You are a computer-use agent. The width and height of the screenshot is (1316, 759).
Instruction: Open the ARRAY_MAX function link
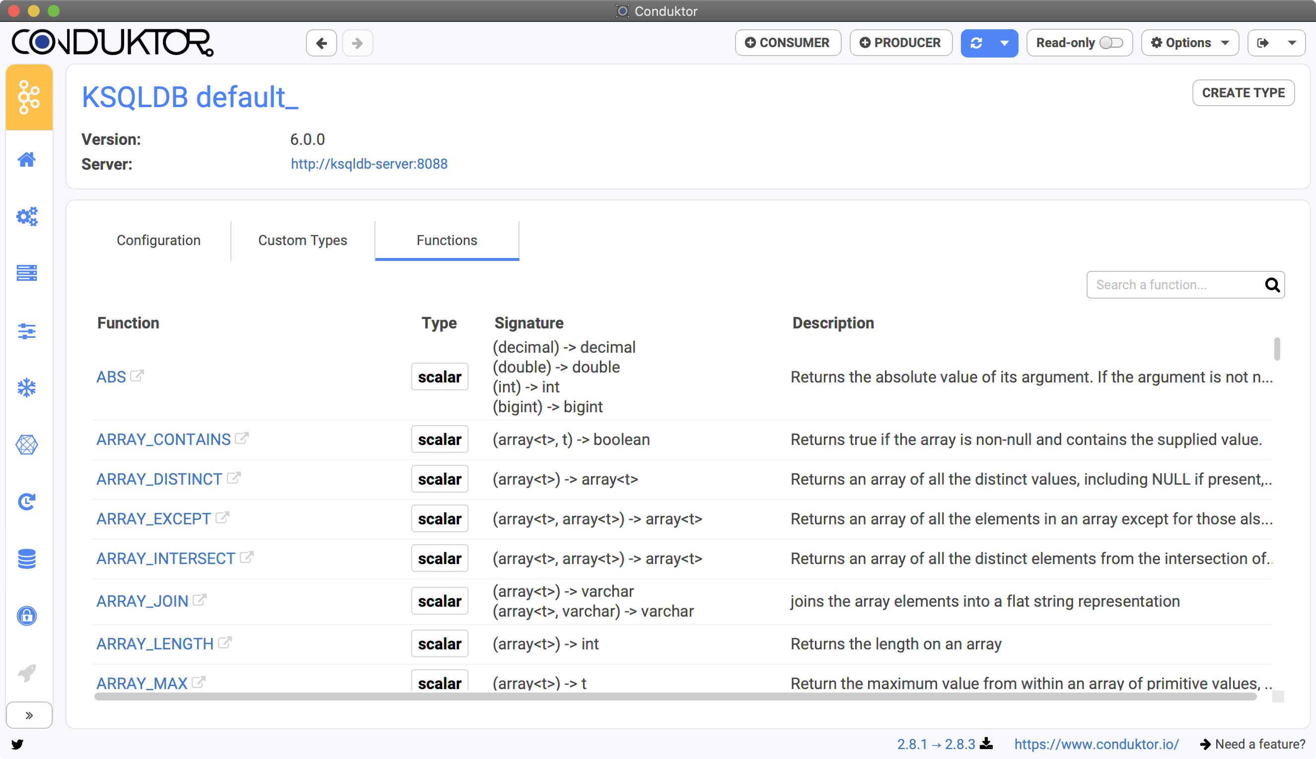(142, 683)
